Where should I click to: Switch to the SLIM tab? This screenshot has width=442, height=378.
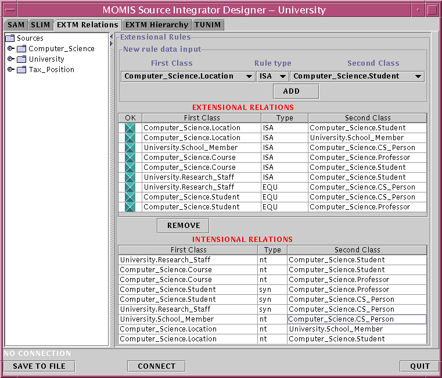pos(40,25)
